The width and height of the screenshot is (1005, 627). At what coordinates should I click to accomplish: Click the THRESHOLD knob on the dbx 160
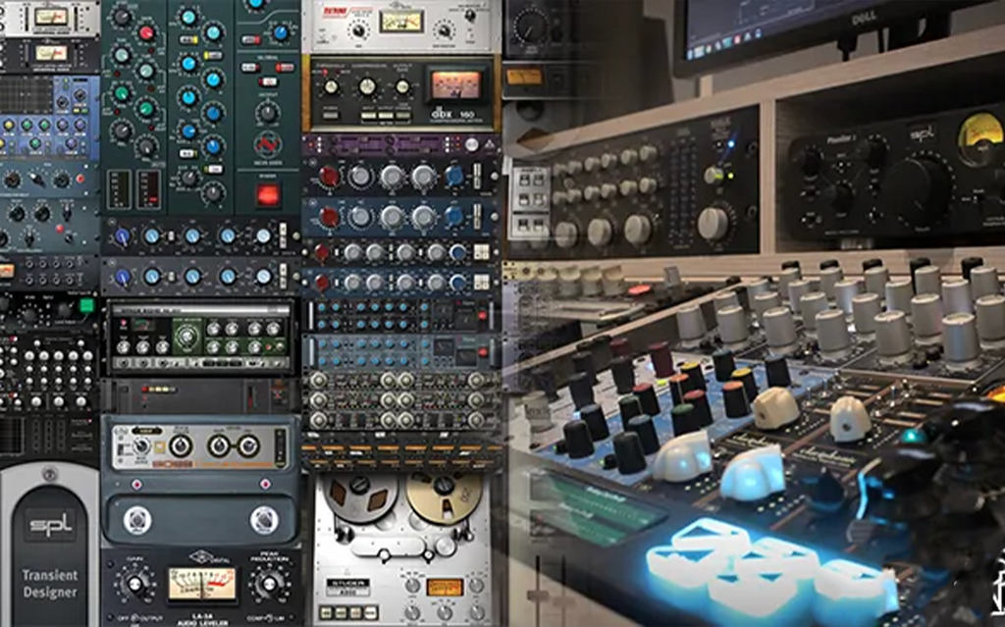click(331, 88)
